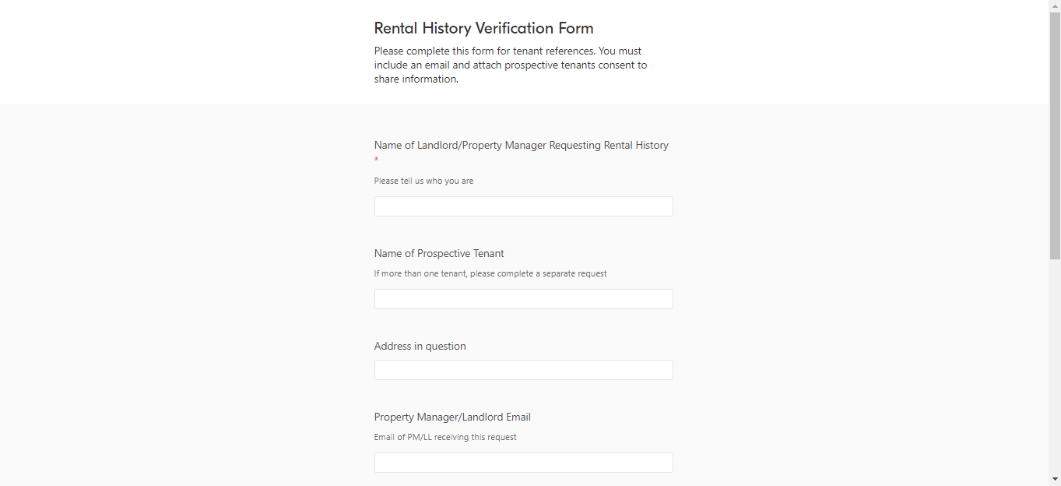Click the Address in question input box
Viewport: 1061px width, 486px height.
click(x=523, y=370)
